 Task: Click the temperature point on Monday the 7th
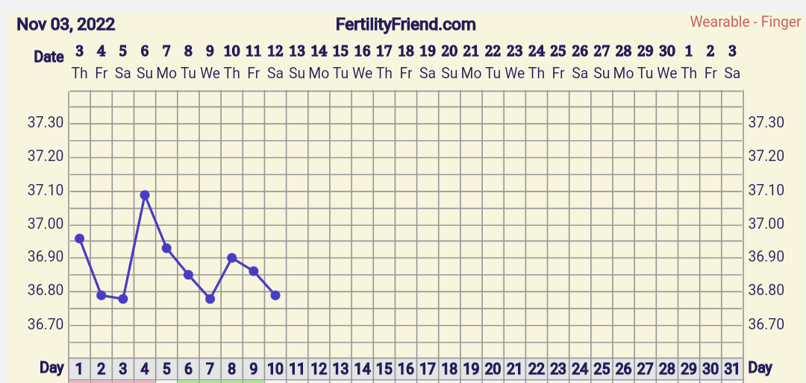[x=166, y=248]
